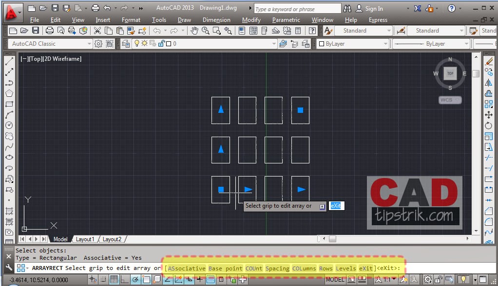This screenshot has height=286, width=498.
Task: Choose the Erase tool on the Modify toolbar
Action: click(x=489, y=61)
